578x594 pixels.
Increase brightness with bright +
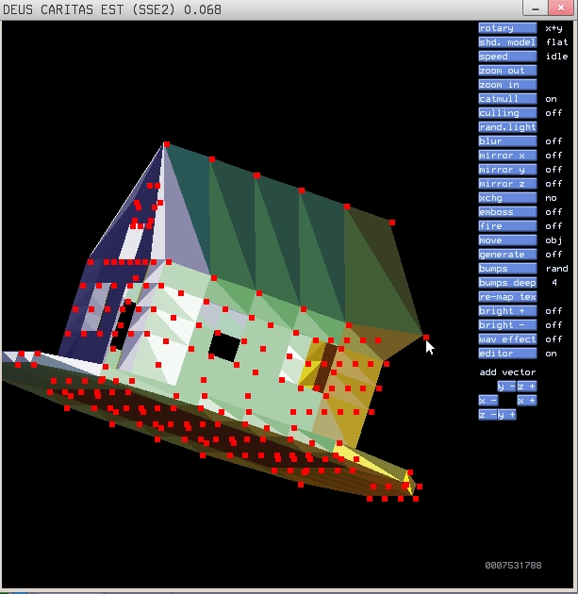506,311
